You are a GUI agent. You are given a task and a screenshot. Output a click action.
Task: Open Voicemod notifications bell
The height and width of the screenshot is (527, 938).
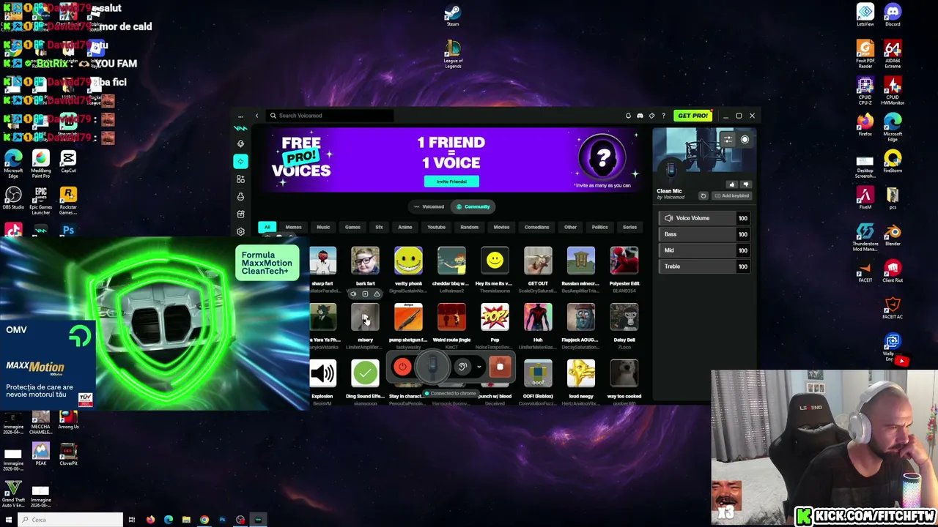tap(628, 116)
